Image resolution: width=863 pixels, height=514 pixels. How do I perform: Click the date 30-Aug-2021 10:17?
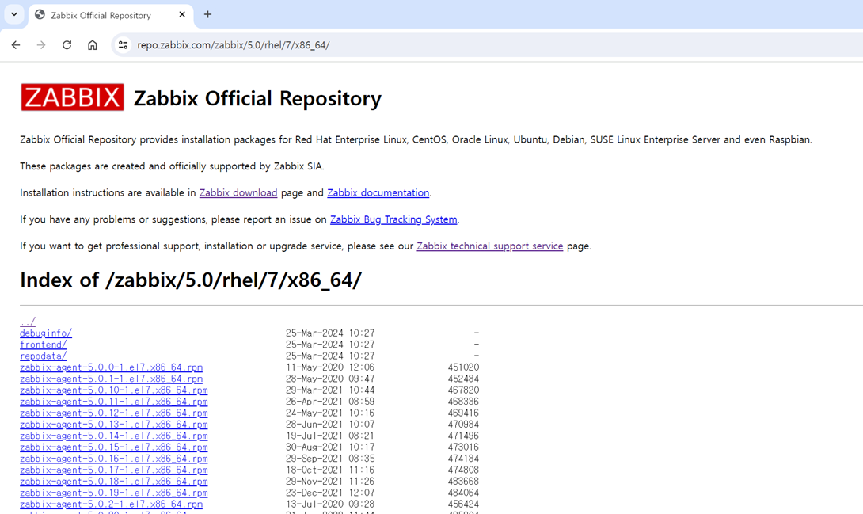coord(329,447)
